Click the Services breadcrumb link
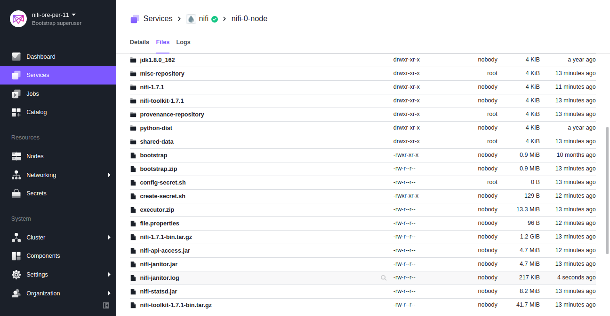Screen dimensions: 610x316 click(x=158, y=19)
